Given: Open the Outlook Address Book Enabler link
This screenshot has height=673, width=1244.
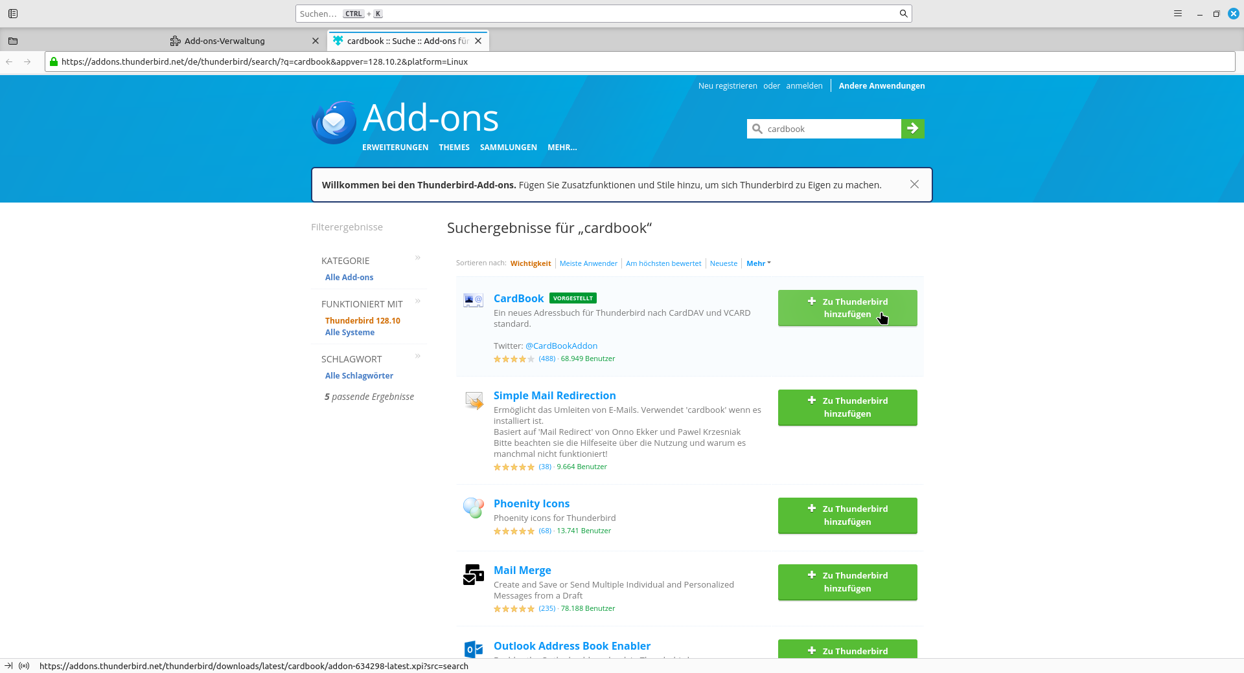Looking at the screenshot, I should coord(572,646).
